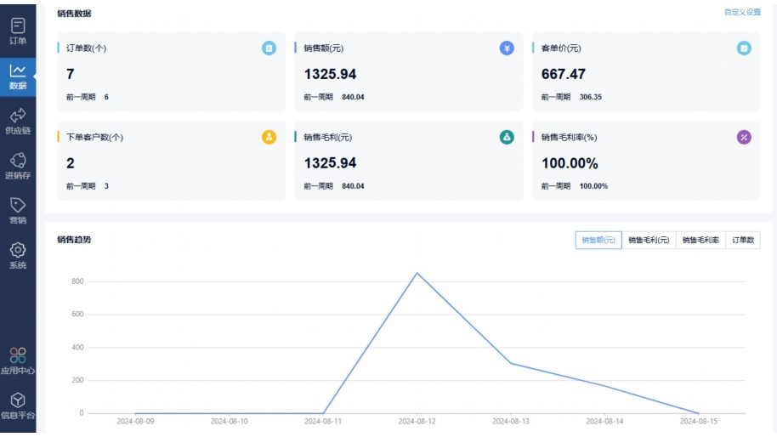Image resolution: width=777 pixels, height=437 pixels.
Task: Open the 订单 sidebar icon
Action: [18, 27]
